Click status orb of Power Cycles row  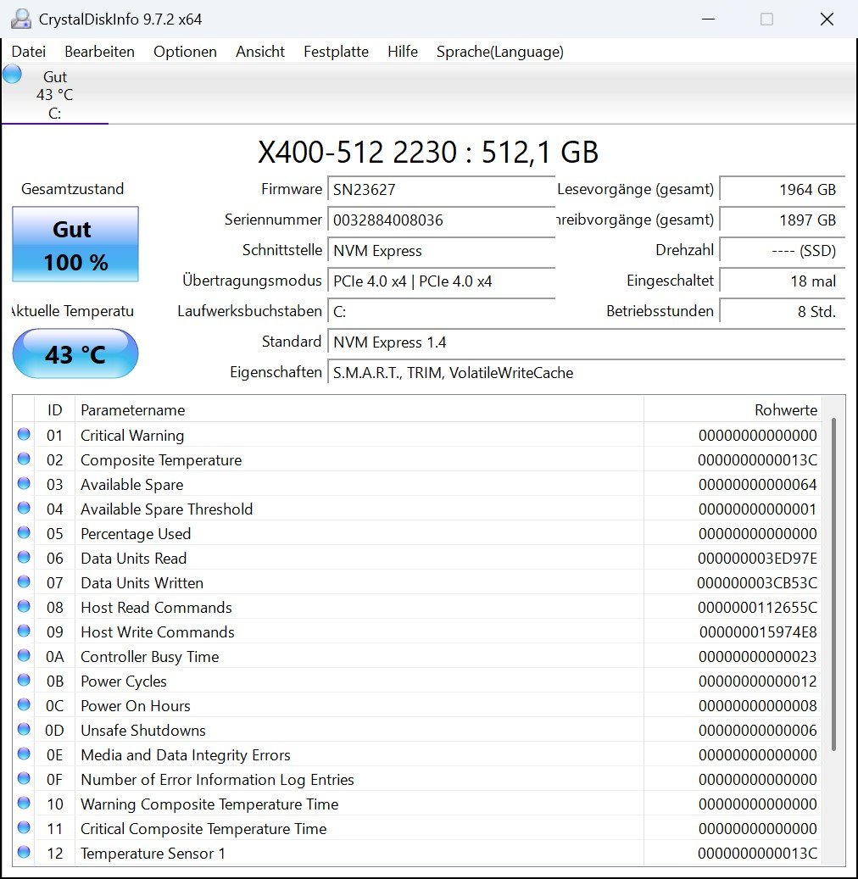24,680
